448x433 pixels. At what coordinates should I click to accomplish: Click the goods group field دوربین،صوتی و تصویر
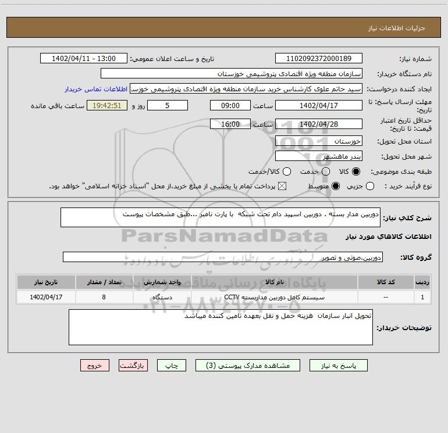coord(223,257)
